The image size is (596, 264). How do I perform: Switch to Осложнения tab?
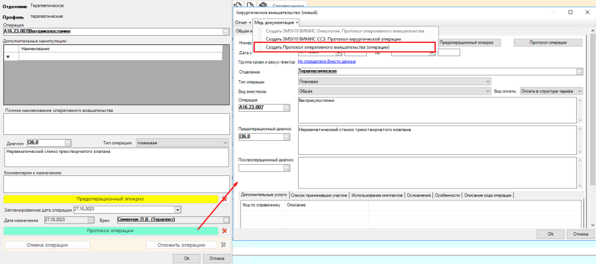(419, 195)
